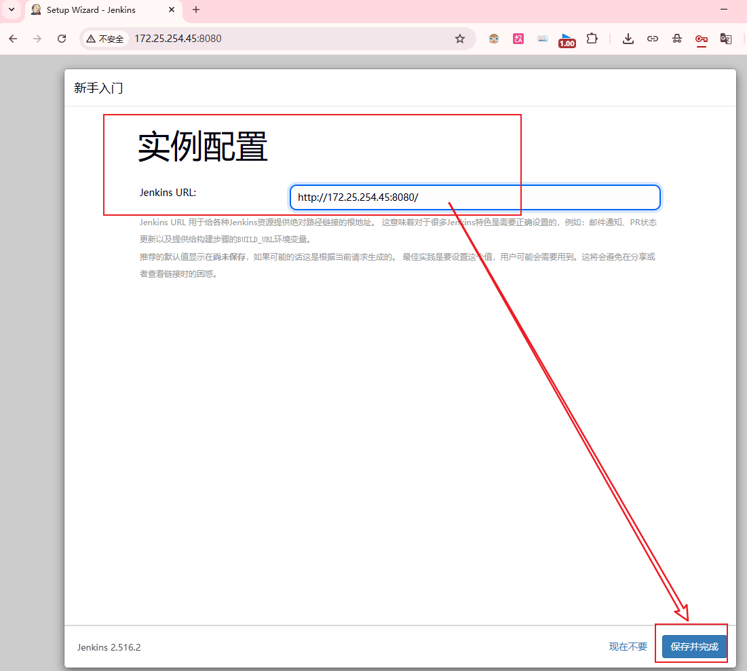Click the browser Forward arrow

[37, 39]
